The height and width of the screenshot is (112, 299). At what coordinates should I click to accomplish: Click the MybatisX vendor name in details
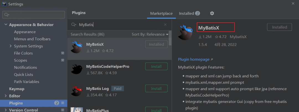point(238,37)
